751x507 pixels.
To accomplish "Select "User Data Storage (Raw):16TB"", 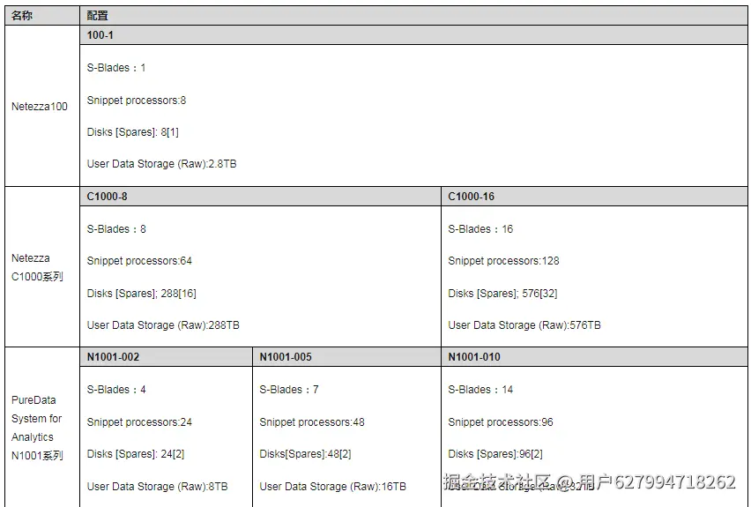I will click(x=333, y=487).
